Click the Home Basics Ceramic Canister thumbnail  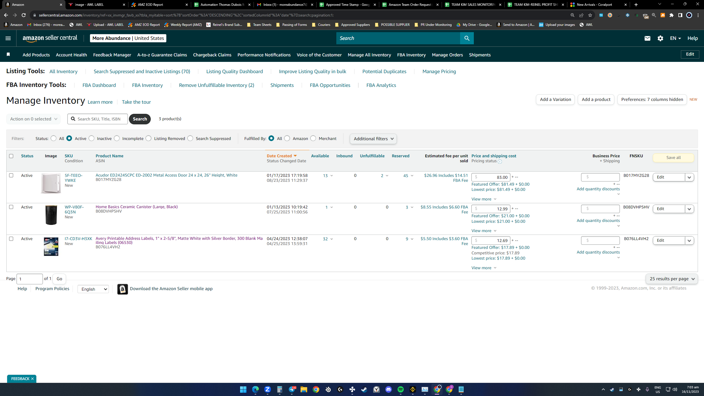tap(51, 215)
